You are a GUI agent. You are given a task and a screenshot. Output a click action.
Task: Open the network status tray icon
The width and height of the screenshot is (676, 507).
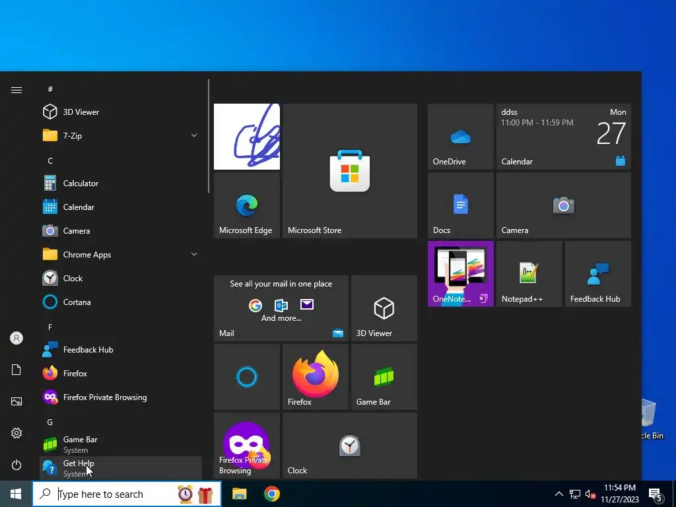coord(575,494)
